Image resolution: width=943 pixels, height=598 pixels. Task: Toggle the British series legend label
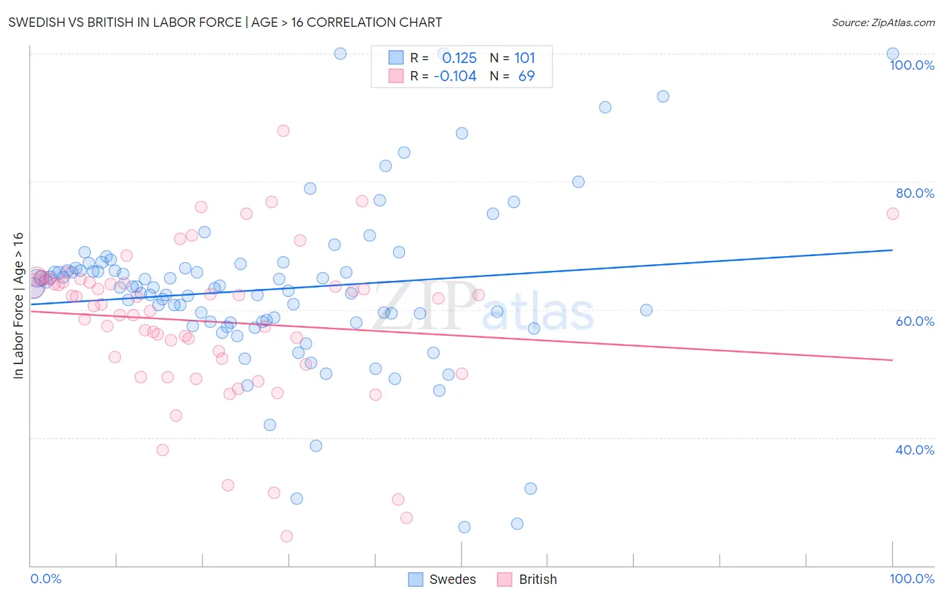[x=538, y=579]
